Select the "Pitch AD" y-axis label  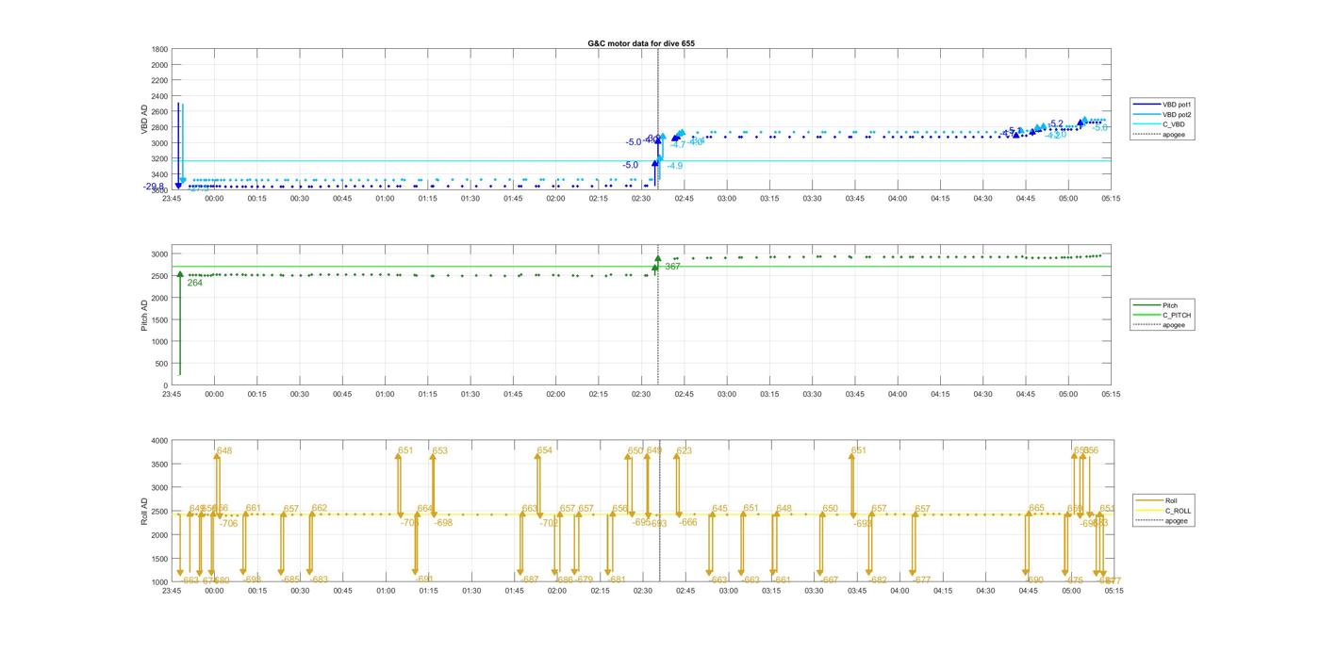click(x=146, y=316)
